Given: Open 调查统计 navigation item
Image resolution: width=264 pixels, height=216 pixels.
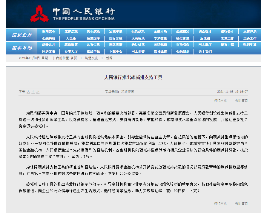Looking at the screenshot, I should (x=205, y=31).
